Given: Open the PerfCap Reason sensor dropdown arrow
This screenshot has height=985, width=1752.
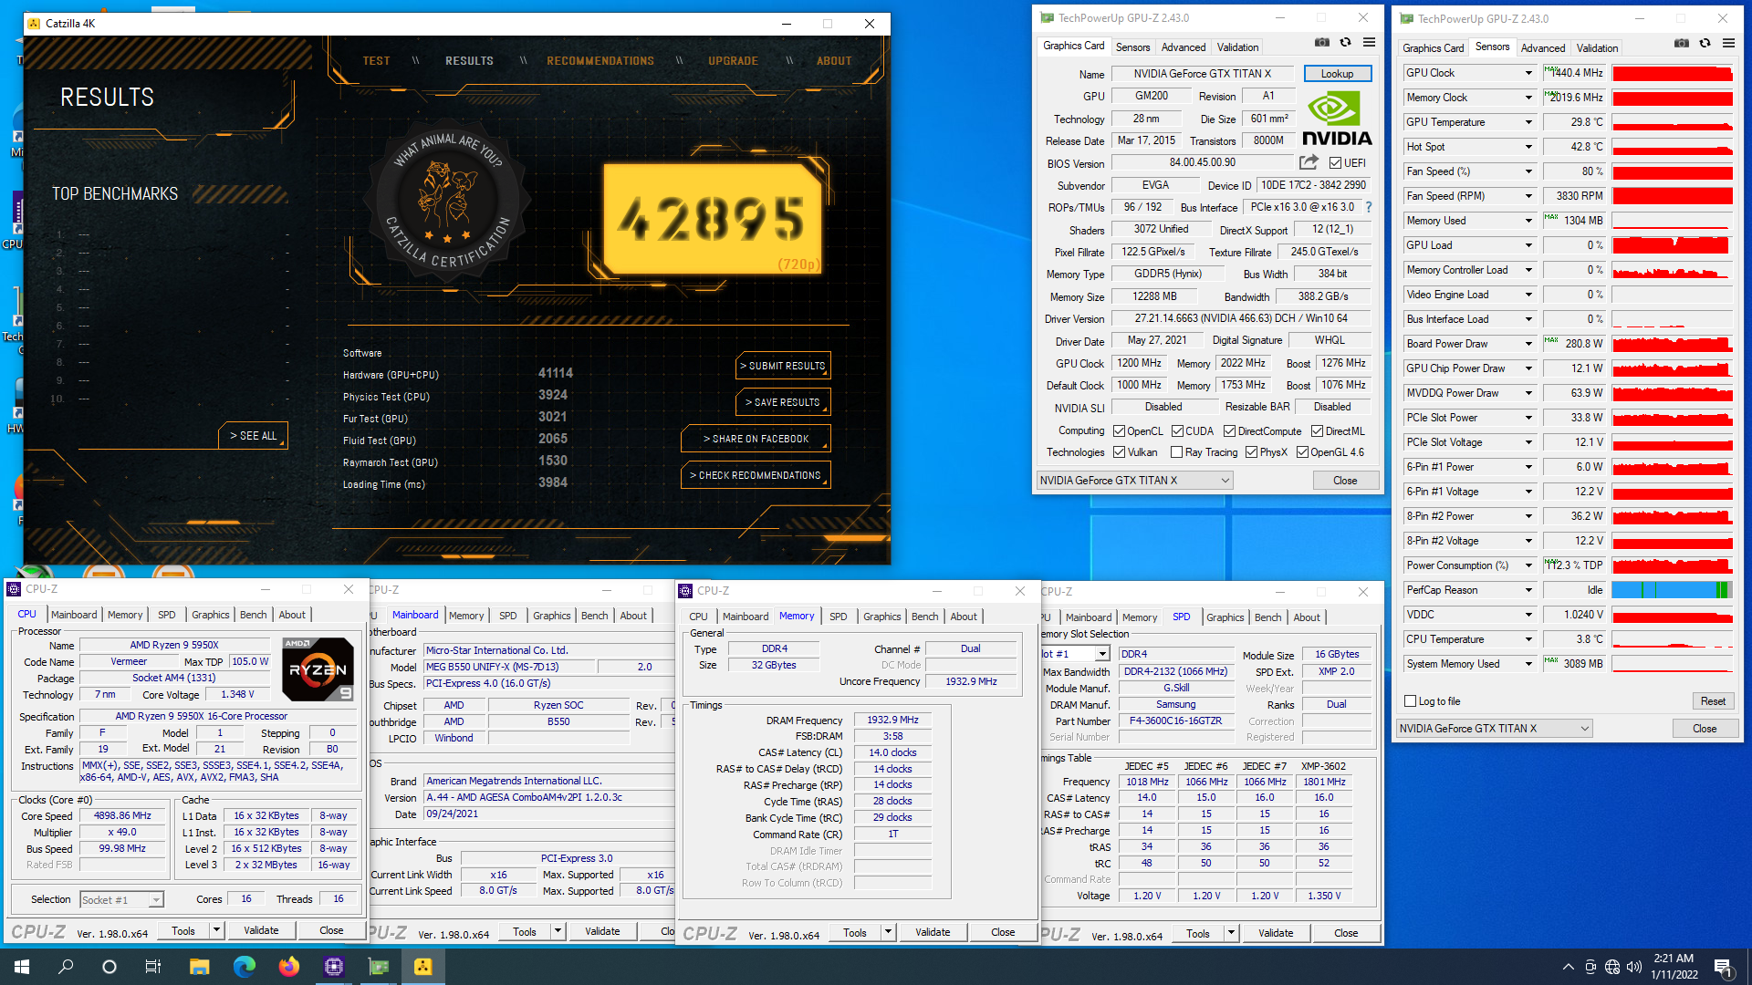Looking at the screenshot, I should tap(1528, 590).
